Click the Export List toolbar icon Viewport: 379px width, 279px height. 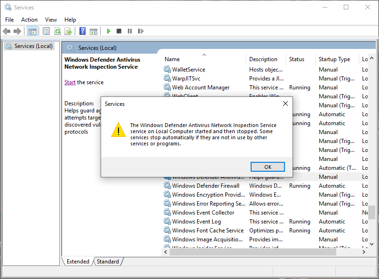68,31
